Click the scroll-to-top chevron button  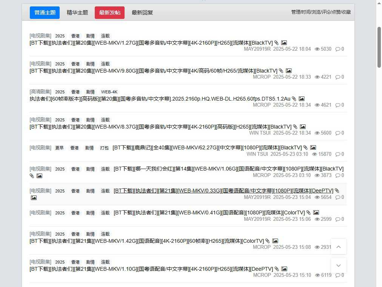coord(338,246)
